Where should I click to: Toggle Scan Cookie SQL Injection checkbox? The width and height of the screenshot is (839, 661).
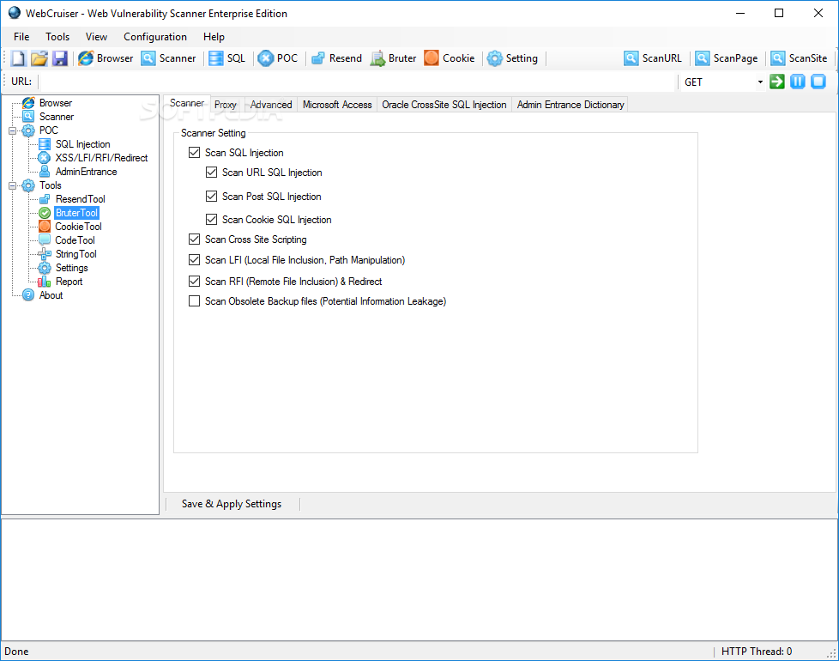coord(211,220)
